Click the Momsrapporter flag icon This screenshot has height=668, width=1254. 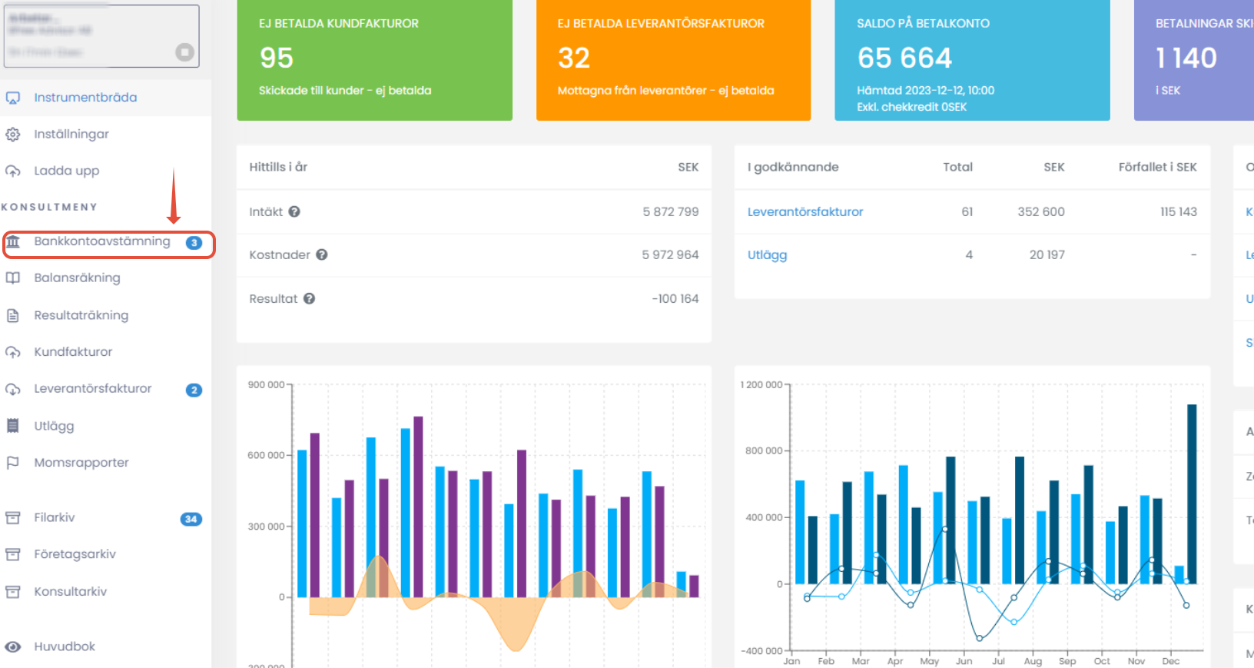click(x=13, y=463)
